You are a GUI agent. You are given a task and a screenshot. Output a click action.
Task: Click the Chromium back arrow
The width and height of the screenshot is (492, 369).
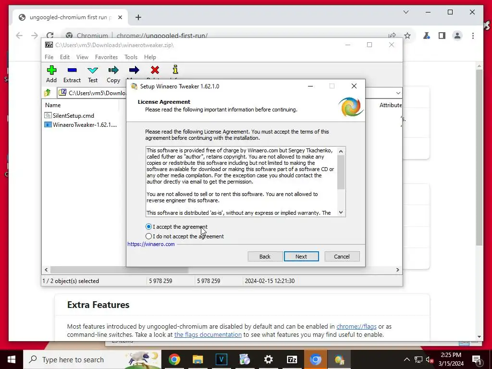[19, 36]
